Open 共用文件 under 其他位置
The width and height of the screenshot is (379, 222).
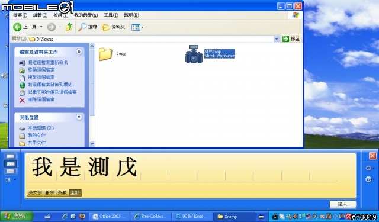[37, 143]
